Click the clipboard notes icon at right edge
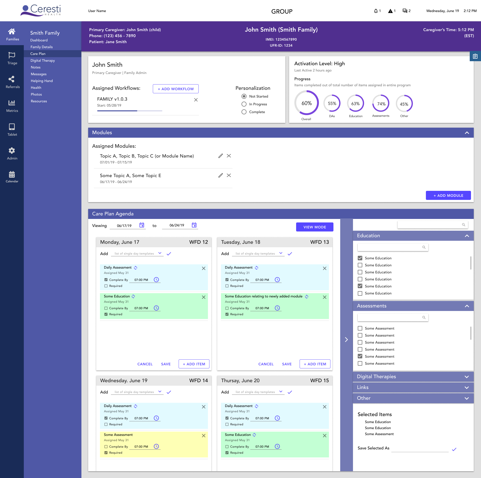The width and height of the screenshot is (481, 478). coord(475,56)
